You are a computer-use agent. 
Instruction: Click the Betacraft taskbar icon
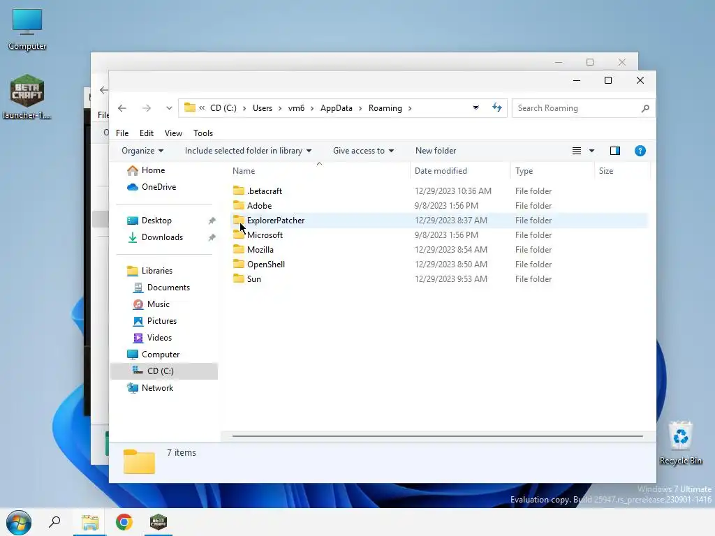click(x=159, y=522)
